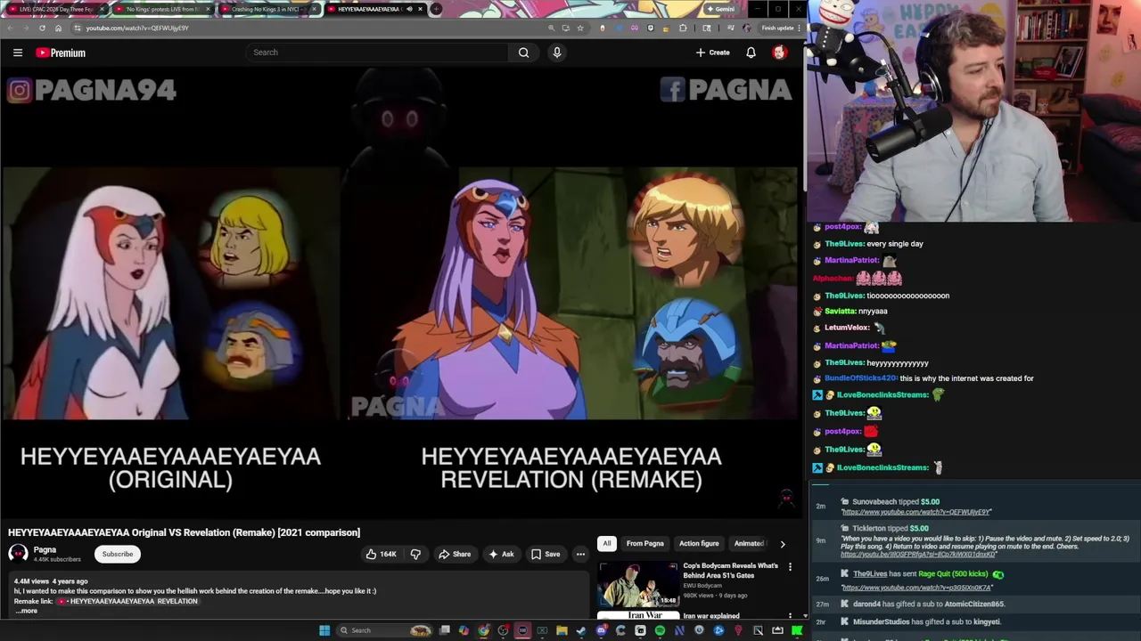This screenshot has height=641, width=1141.
Task: Select the From Pagna filter chip
Action: click(645, 543)
